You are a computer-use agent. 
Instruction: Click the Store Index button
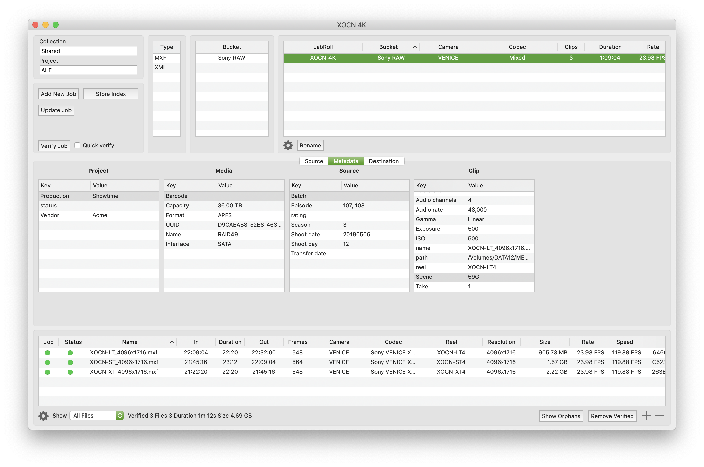(111, 94)
